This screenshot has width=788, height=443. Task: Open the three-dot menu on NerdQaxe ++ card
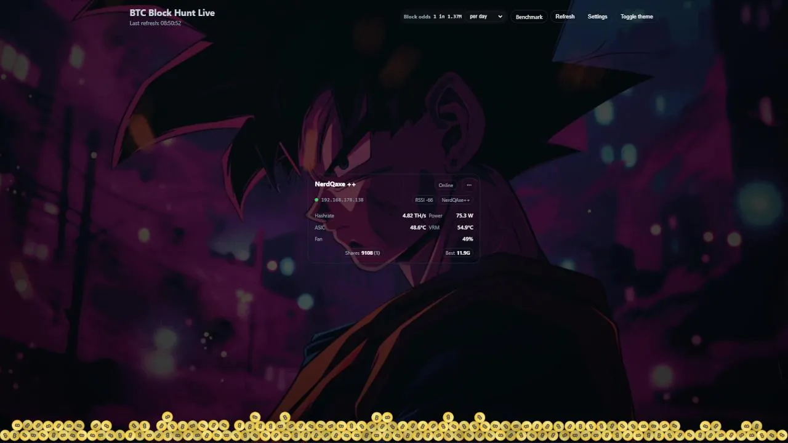[469, 185]
